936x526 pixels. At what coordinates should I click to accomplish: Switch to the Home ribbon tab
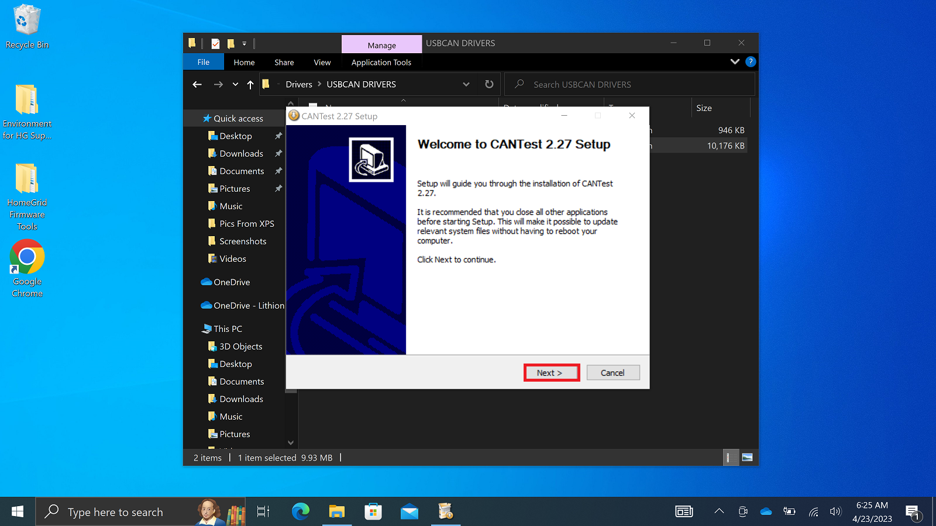coord(244,62)
